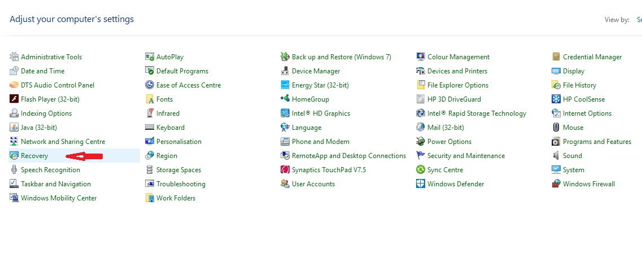Click Internet Options
The width and height of the screenshot is (642, 271).
587,113
